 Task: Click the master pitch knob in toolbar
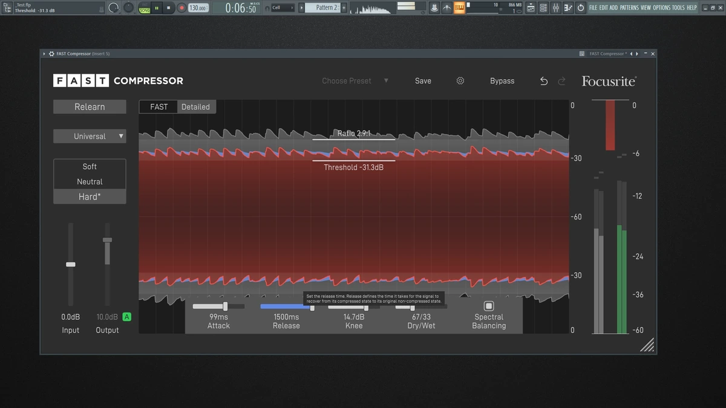[128, 8]
